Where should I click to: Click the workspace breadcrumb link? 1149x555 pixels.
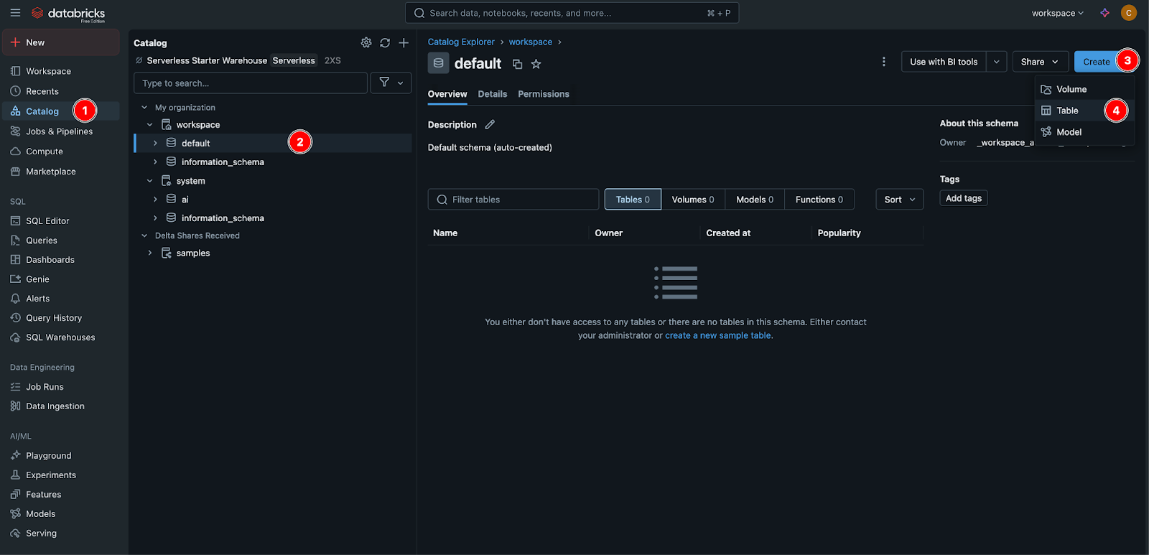click(x=531, y=42)
